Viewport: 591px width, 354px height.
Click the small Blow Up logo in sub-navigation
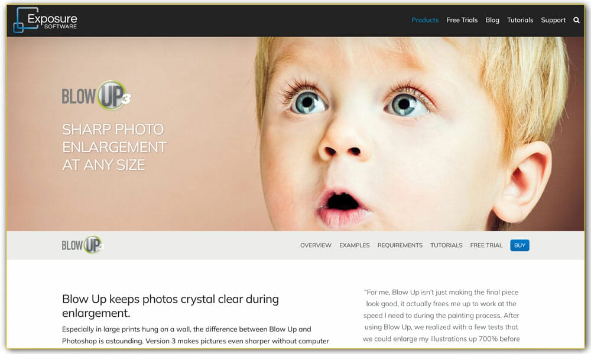(83, 245)
